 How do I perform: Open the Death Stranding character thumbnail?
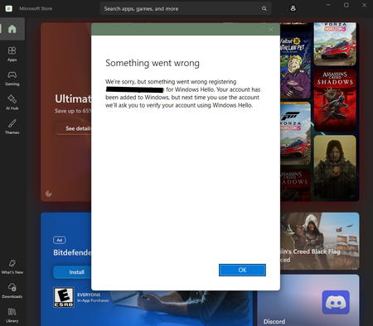tap(335, 167)
